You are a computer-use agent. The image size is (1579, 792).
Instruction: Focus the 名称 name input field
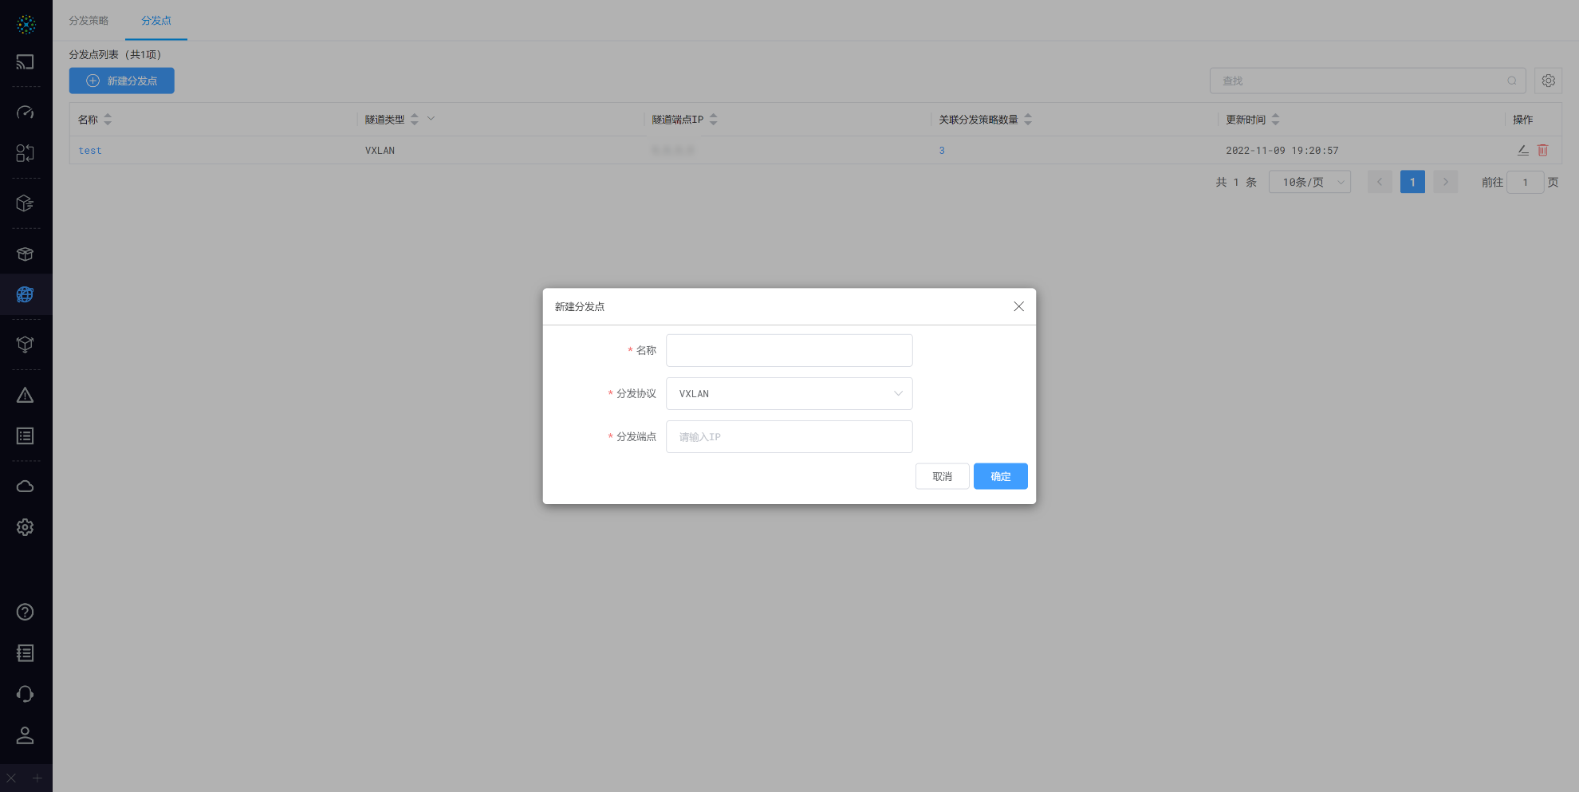click(789, 350)
